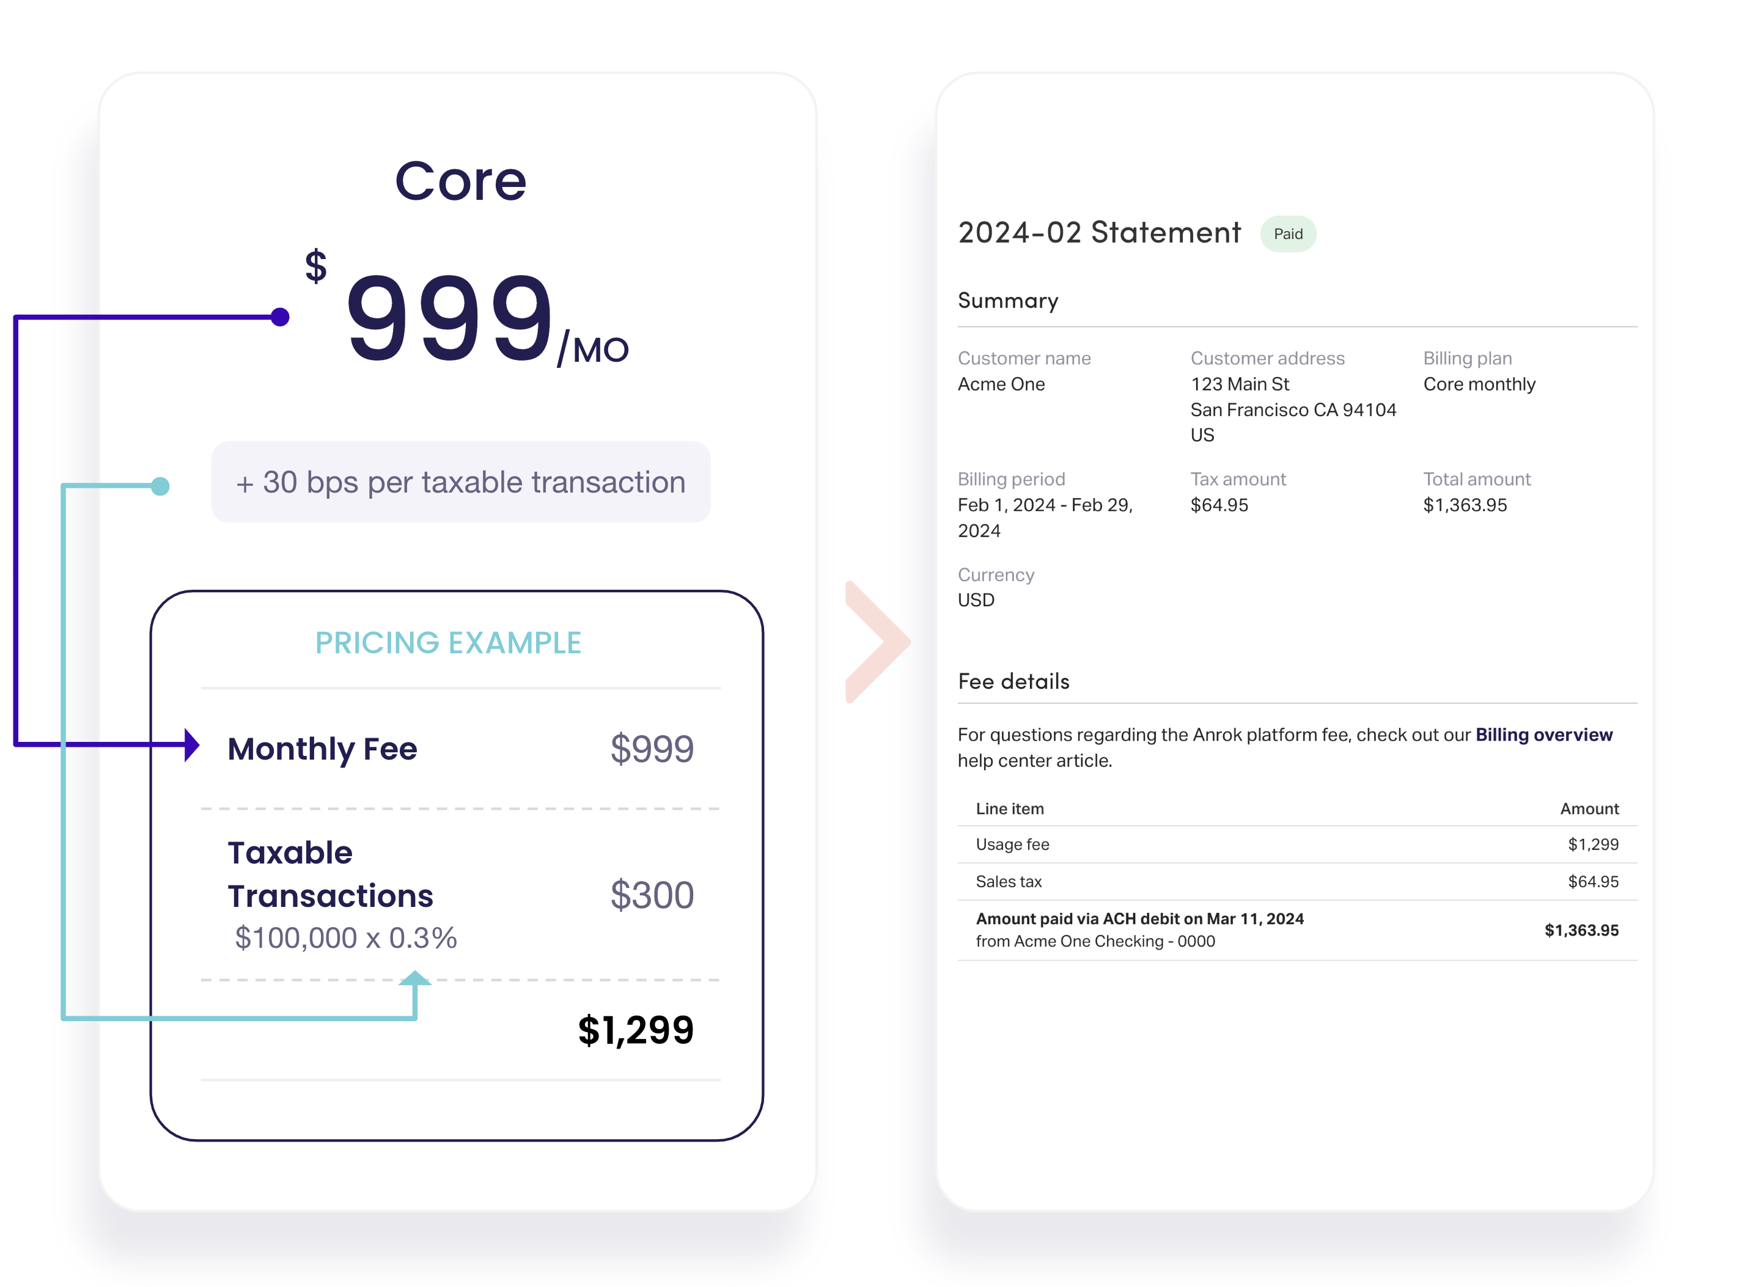Screen dimensions: 1747x1287
Task: Click the 30 bps per taxable transaction pill
Action: point(460,482)
